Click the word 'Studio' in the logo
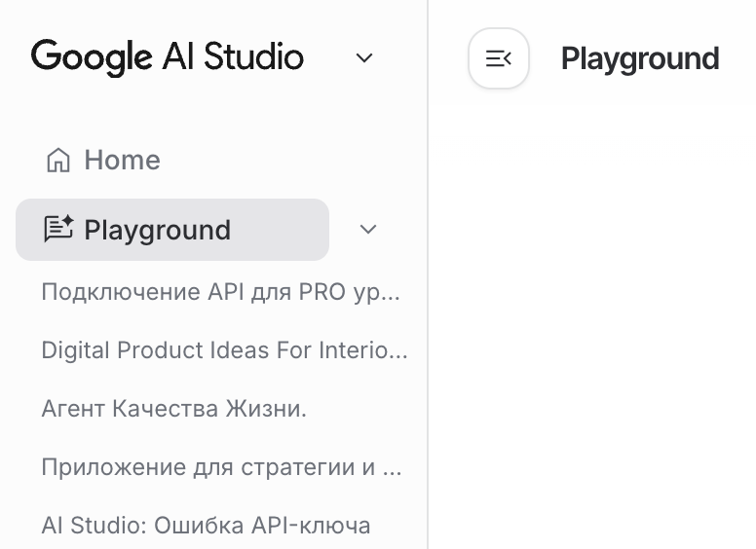The height and width of the screenshot is (549, 756). [254, 57]
